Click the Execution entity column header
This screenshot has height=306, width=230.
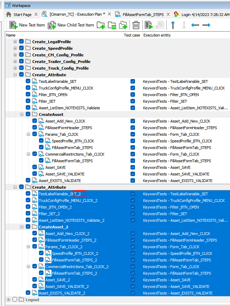157,35
